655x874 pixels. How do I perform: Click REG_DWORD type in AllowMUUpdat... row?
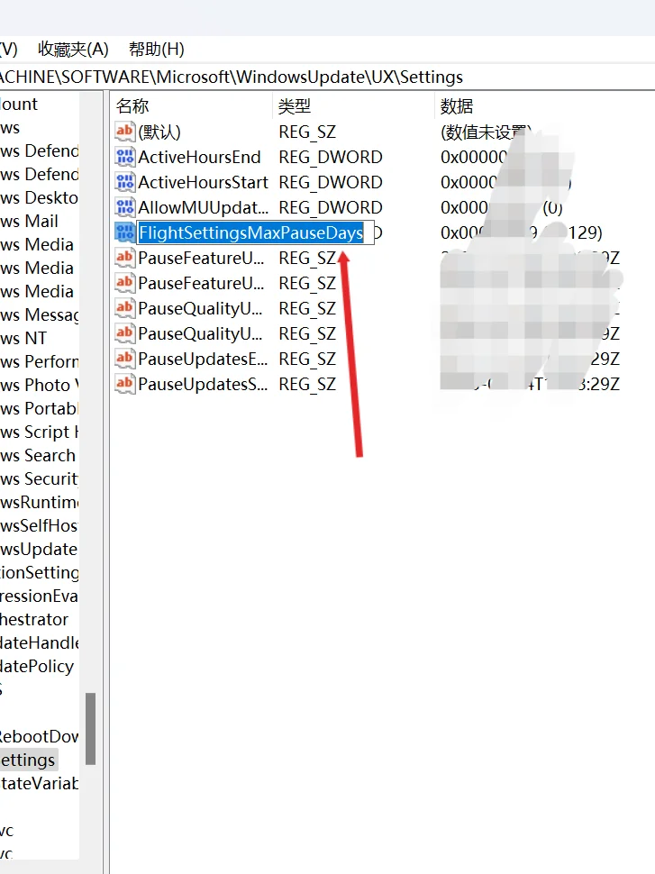[331, 207]
